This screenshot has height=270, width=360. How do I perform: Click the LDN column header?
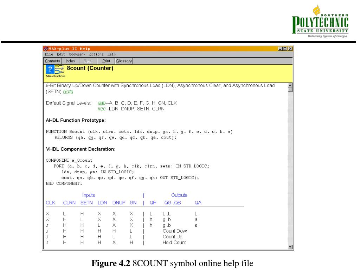click(102, 203)
